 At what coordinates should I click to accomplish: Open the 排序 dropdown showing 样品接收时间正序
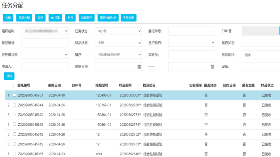[118, 55]
